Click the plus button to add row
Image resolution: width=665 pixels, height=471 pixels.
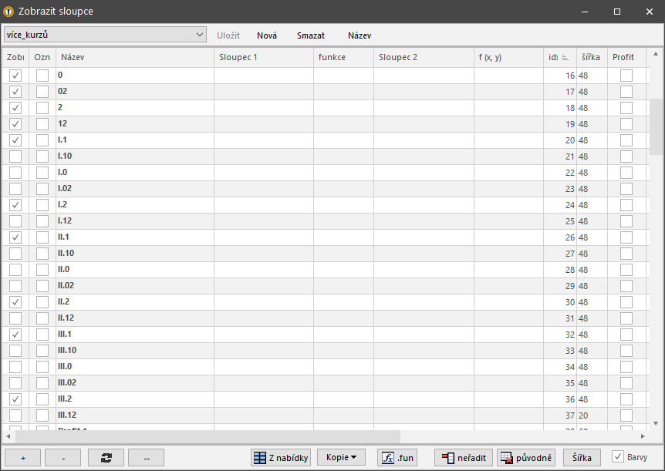coord(23,458)
